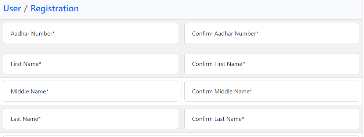Open the Registration breadcrumb link
Image resolution: width=364 pixels, height=137 pixels.
(x=55, y=8)
